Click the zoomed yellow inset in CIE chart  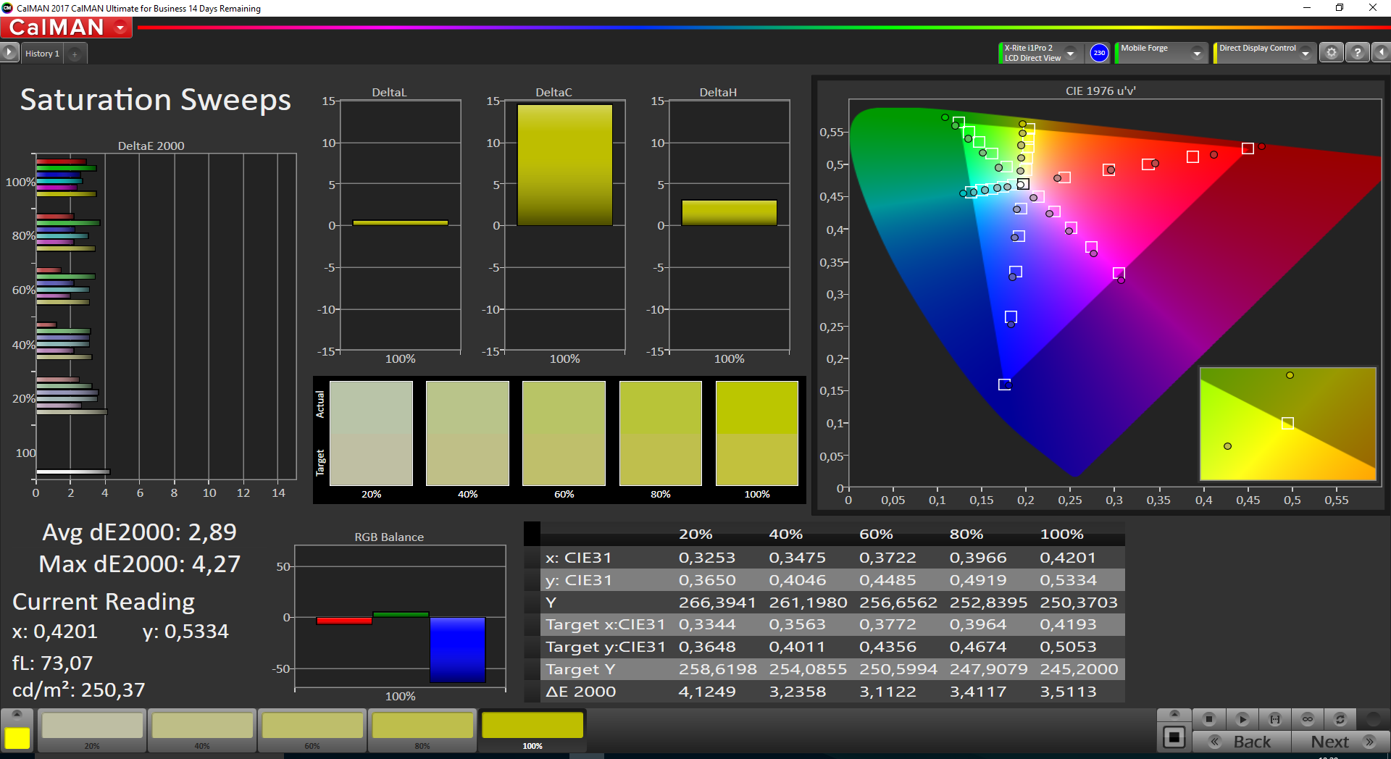coord(1287,424)
